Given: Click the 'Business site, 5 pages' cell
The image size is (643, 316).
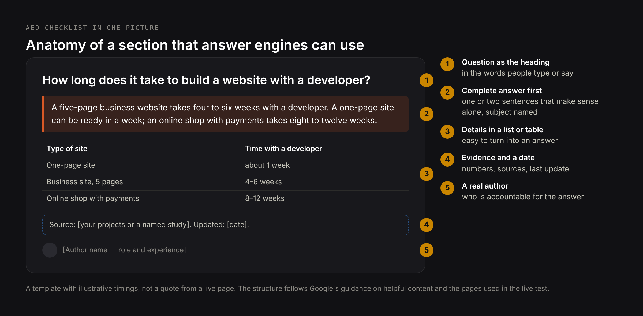Looking at the screenshot, I should coord(85,182).
